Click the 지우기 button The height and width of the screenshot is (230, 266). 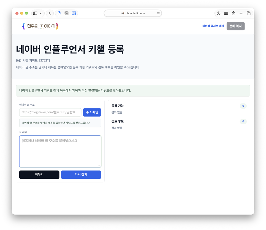[39, 175]
